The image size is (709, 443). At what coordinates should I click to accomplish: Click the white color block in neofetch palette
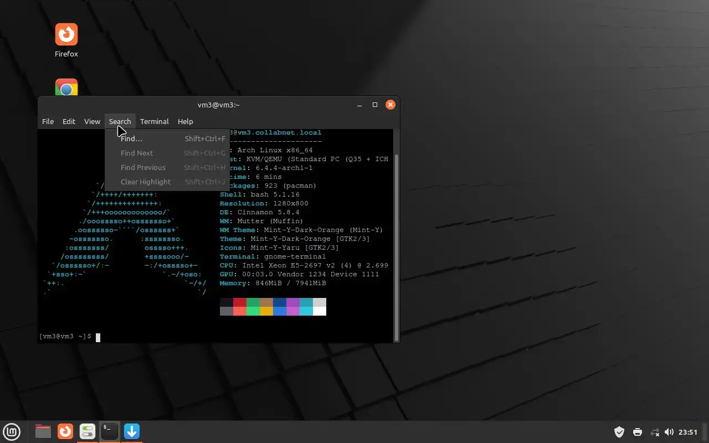tap(320, 311)
